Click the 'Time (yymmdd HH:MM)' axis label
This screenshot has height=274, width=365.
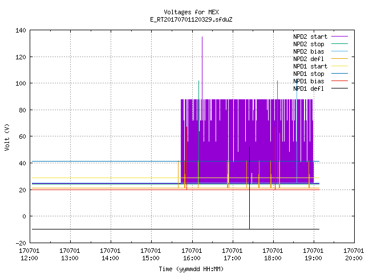[191, 269]
